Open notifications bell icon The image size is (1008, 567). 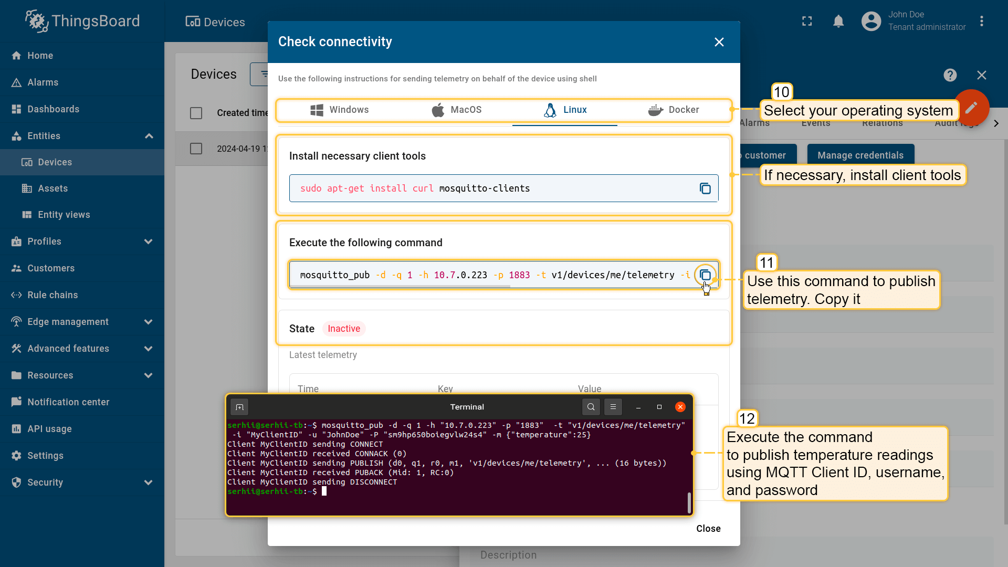(x=838, y=22)
